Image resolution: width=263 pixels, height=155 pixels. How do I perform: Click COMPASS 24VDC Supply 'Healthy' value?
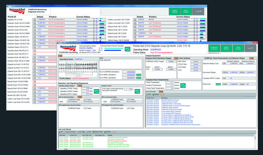pyautogui.click(x=171, y=61)
